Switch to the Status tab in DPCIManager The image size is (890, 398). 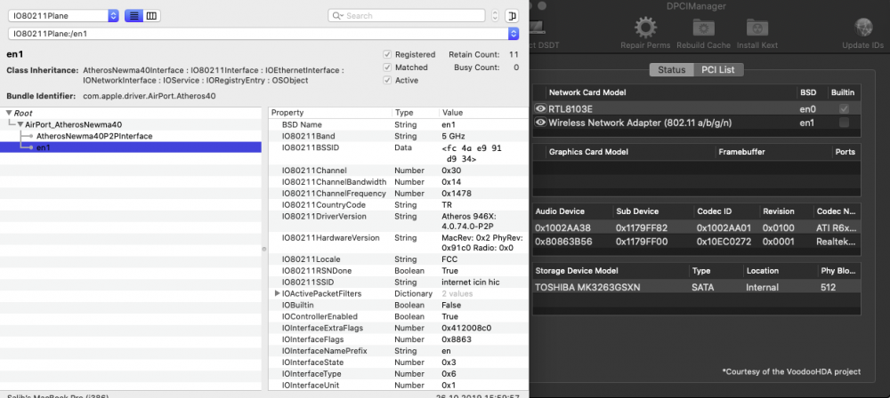(671, 69)
